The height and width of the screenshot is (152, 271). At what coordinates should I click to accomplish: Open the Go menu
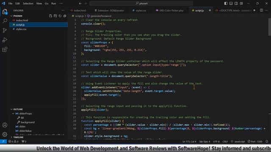pyautogui.click(x=47, y=3)
